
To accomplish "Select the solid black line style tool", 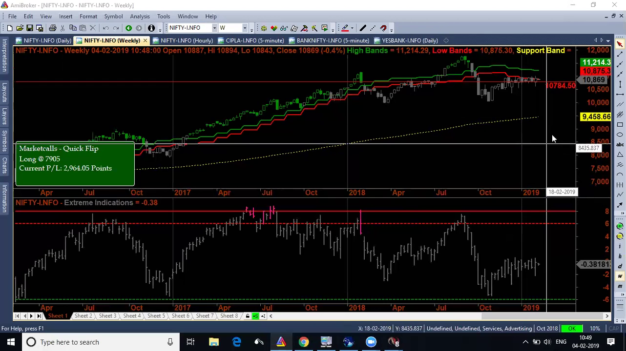I will click(363, 28).
